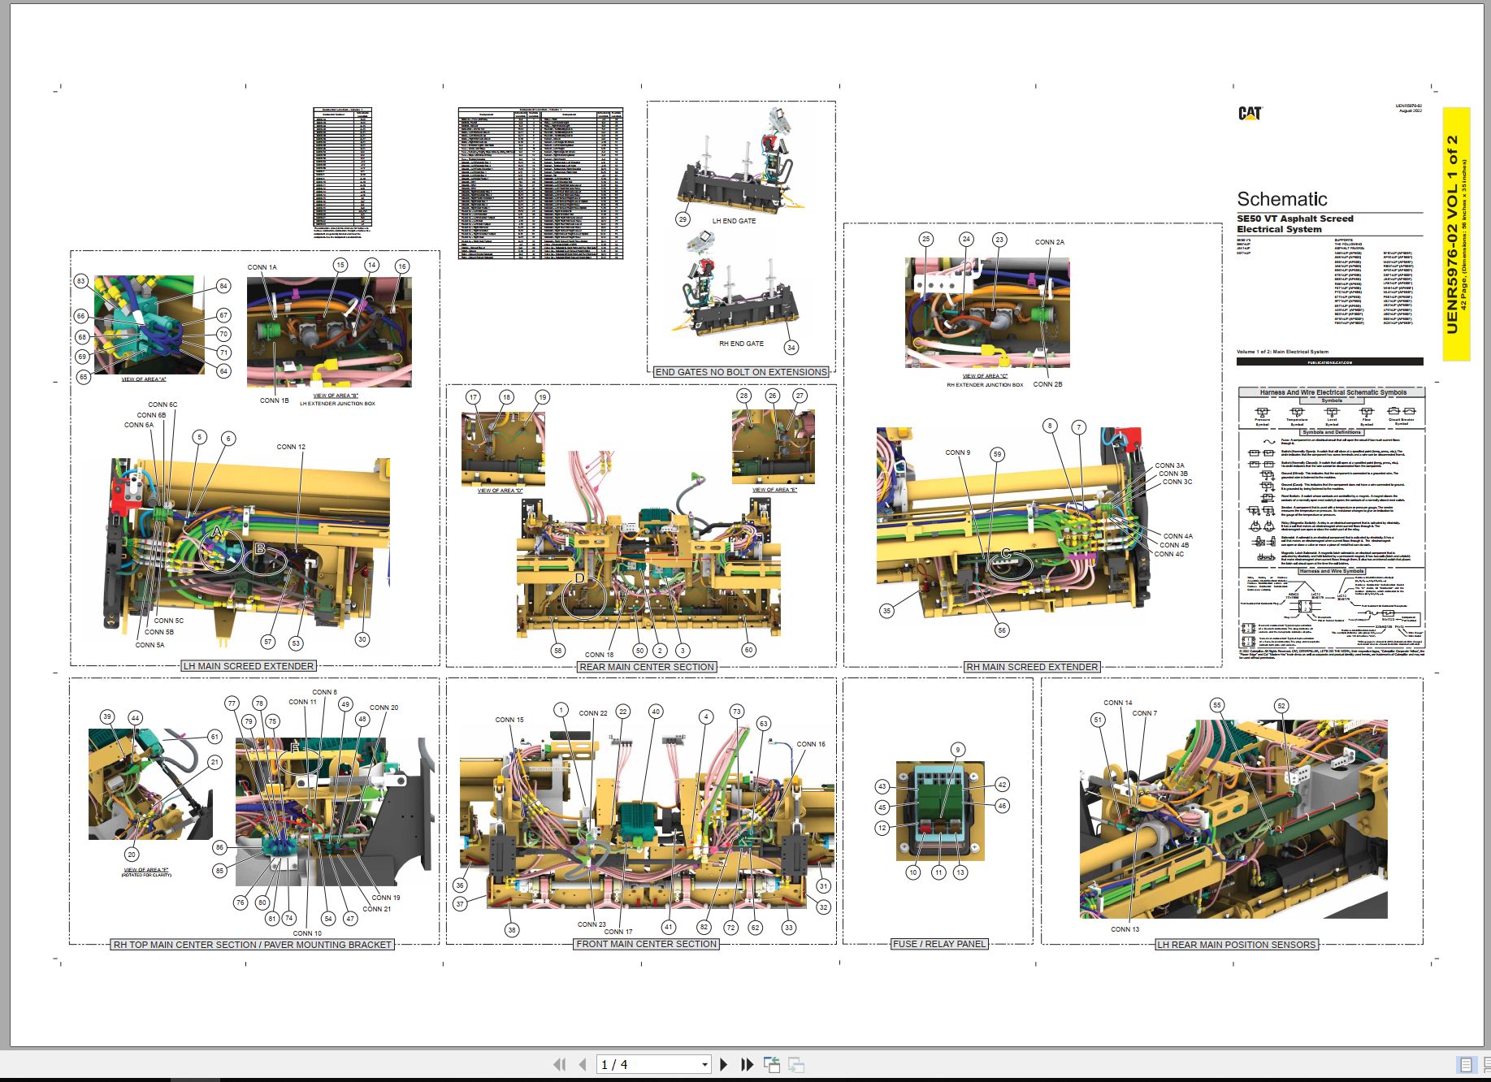Click the 'CONN 2A' label
The image size is (1491, 1082).
point(1049,242)
